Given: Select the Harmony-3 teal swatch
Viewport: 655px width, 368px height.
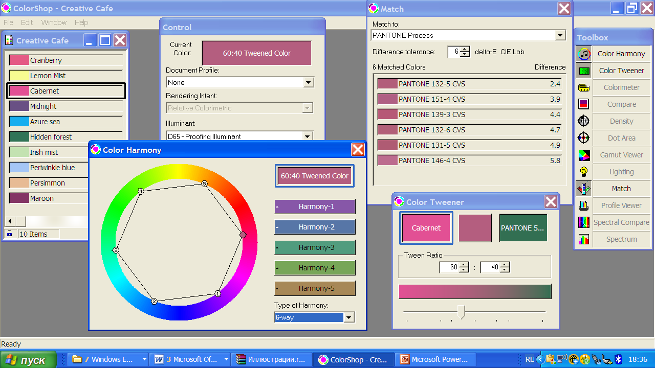Looking at the screenshot, I should 315,247.
